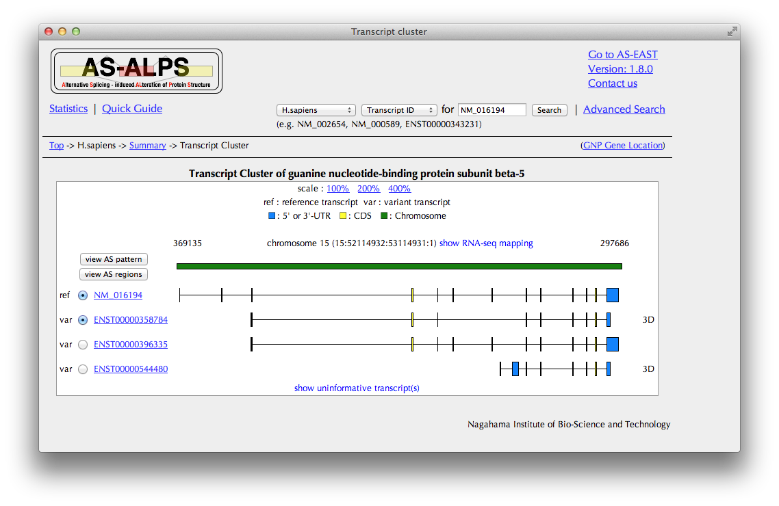Click the fullscreen icon in the title bar
The height and width of the screenshot is (506, 779).
tap(732, 31)
